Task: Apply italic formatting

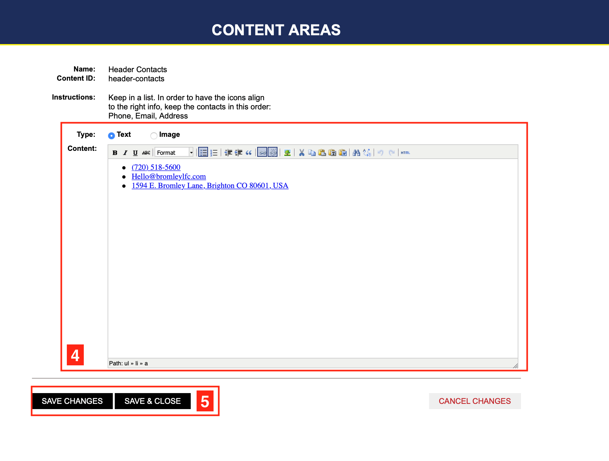Action: (x=125, y=152)
